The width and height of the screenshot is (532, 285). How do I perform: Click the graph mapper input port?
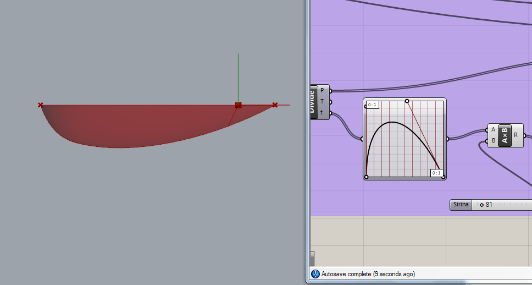[x=362, y=139]
